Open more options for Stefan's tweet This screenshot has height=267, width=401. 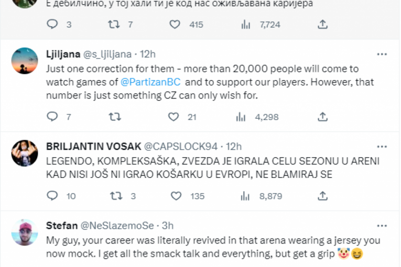pyautogui.click(x=383, y=226)
